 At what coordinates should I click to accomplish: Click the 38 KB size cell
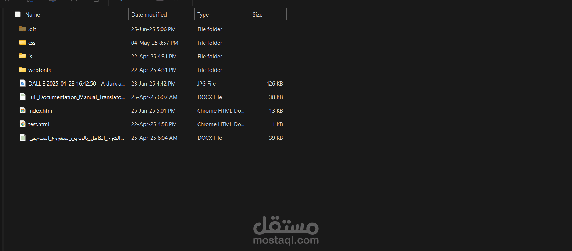point(276,97)
